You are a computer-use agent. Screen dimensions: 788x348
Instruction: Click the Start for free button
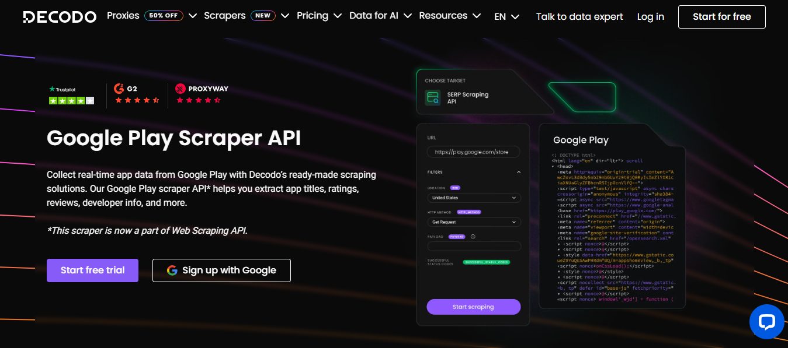tap(721, 17)
